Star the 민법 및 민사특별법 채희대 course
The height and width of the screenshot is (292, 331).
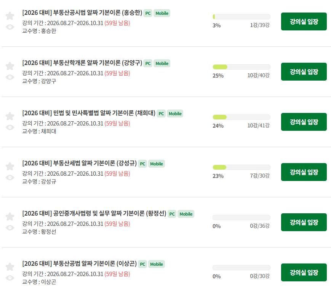point(10,116)
